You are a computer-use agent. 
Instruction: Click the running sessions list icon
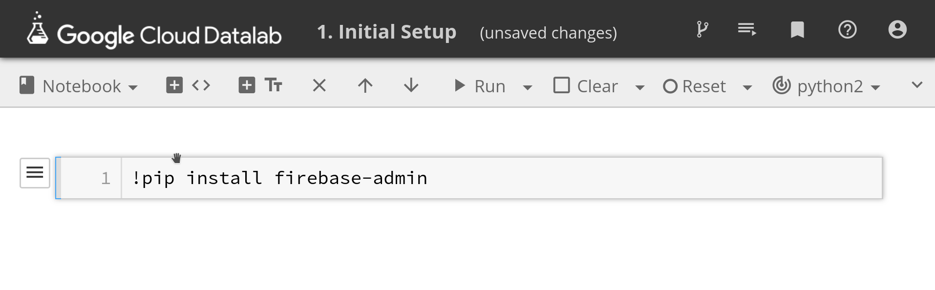747,29
